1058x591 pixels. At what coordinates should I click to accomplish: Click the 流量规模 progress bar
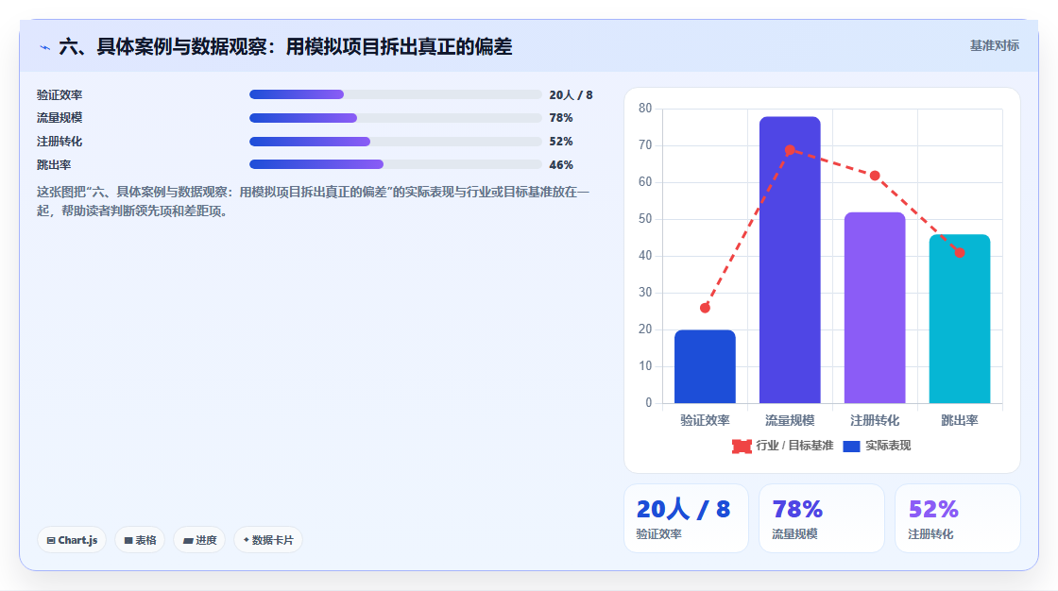pos(396,118)
